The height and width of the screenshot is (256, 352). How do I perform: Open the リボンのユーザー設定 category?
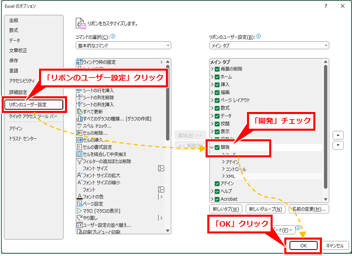pos(34,105)
